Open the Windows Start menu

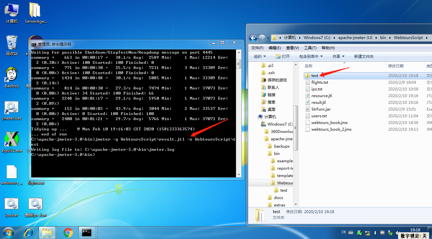[x=9, y=233]
